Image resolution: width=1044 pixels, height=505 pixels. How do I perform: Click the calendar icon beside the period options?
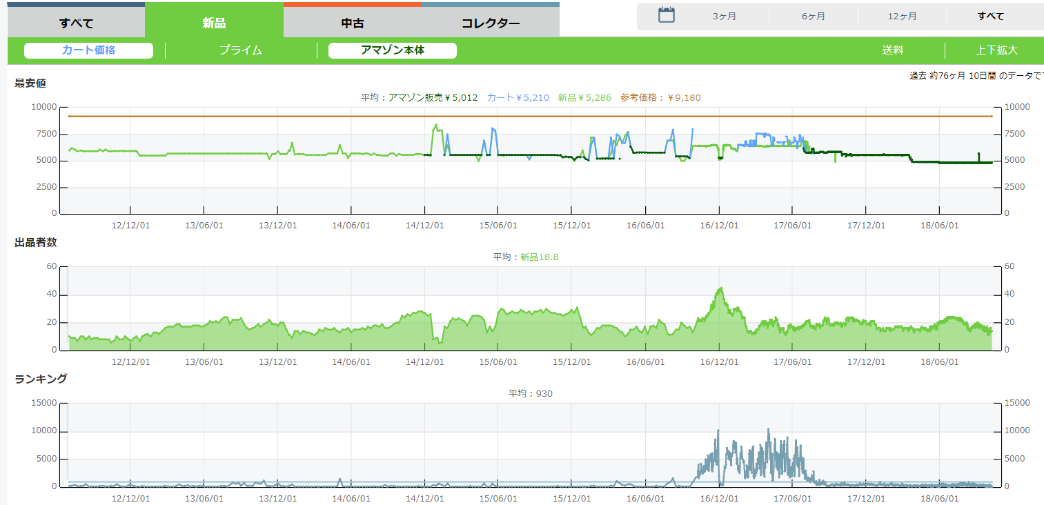pos(666,15)
